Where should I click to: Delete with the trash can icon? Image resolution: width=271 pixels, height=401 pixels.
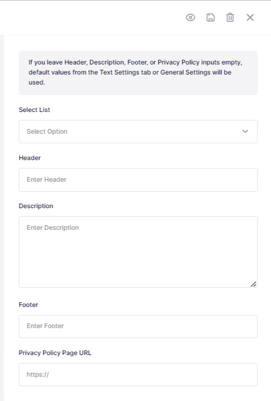(x=230, y=17)
